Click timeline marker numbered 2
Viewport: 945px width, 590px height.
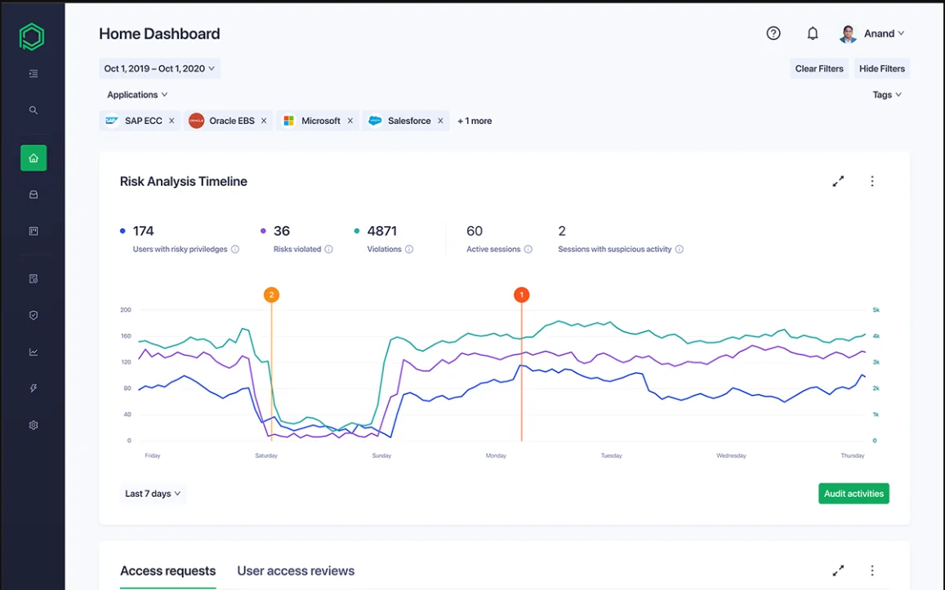coord(271,295)
